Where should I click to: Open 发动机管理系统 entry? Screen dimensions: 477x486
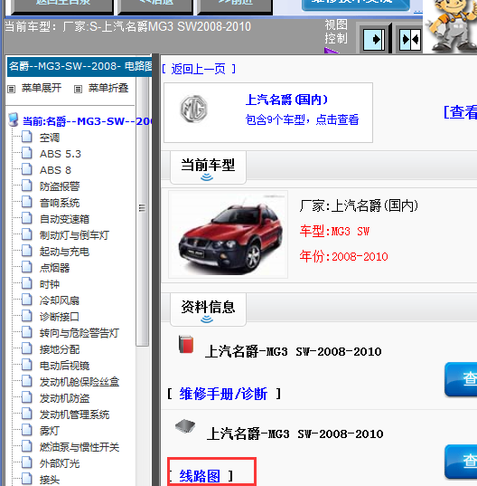tap(74, 415)
